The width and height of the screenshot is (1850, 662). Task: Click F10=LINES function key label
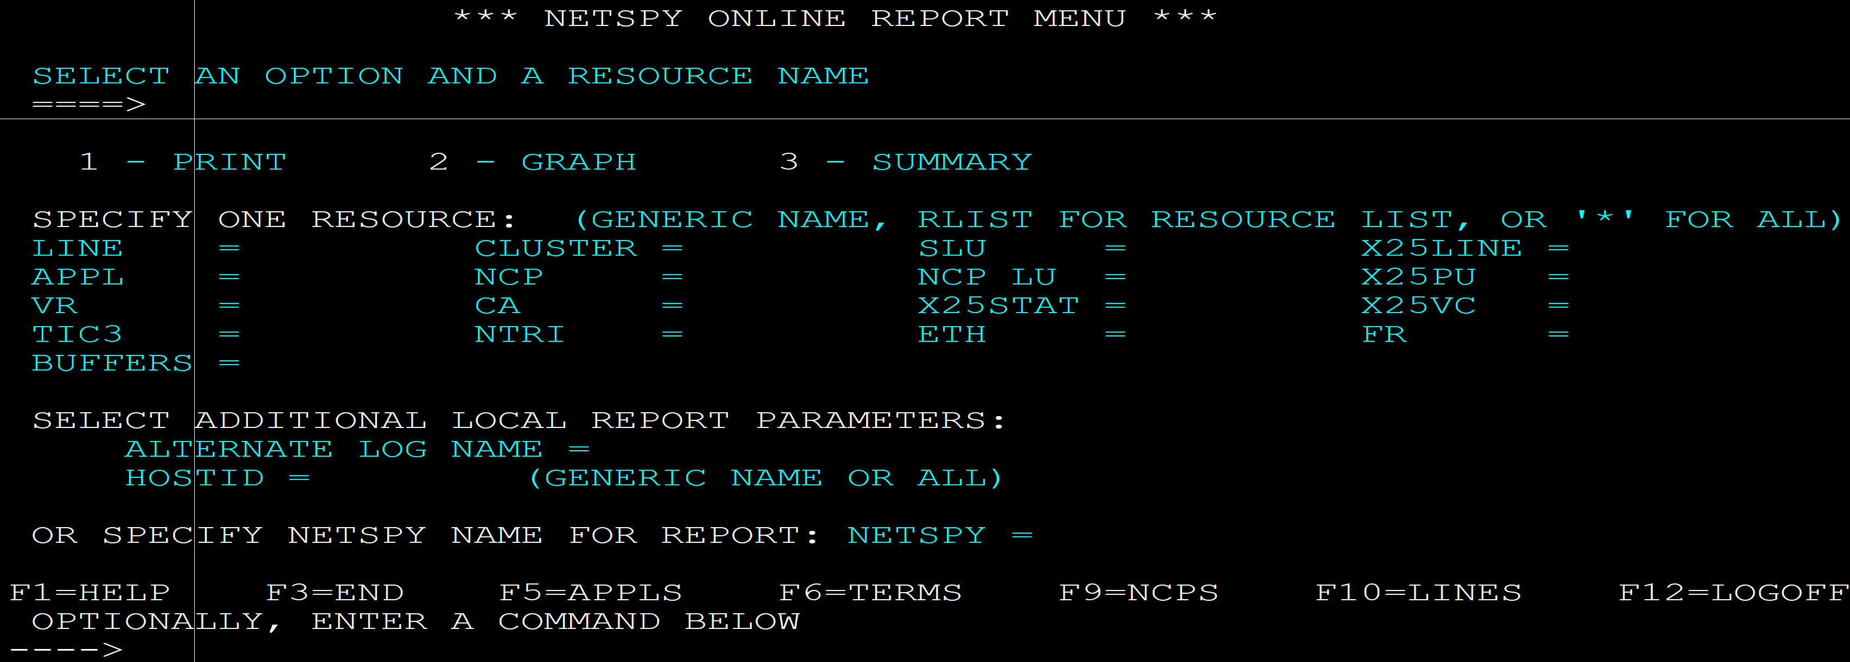click(1418, 593)
